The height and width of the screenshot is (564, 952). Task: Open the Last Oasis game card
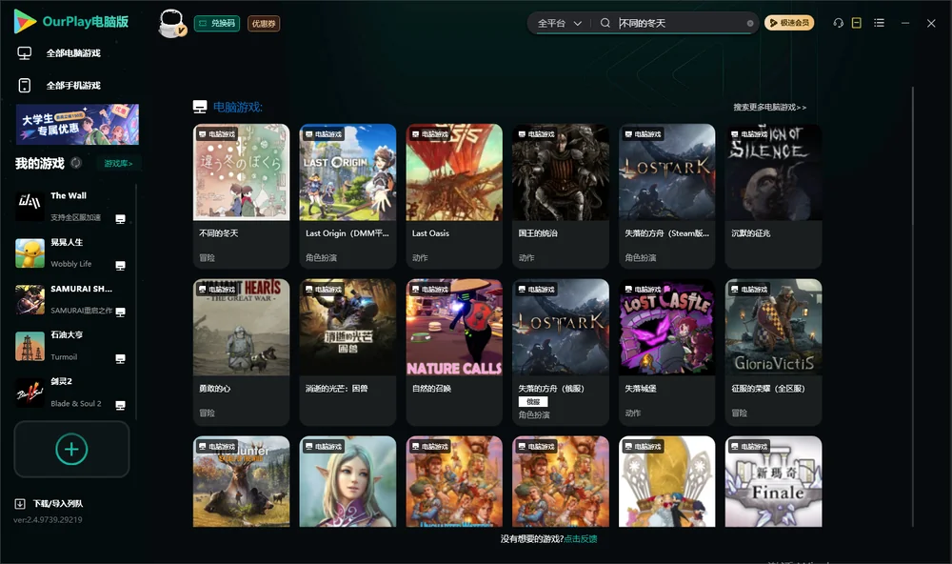(x=454, y=195)
